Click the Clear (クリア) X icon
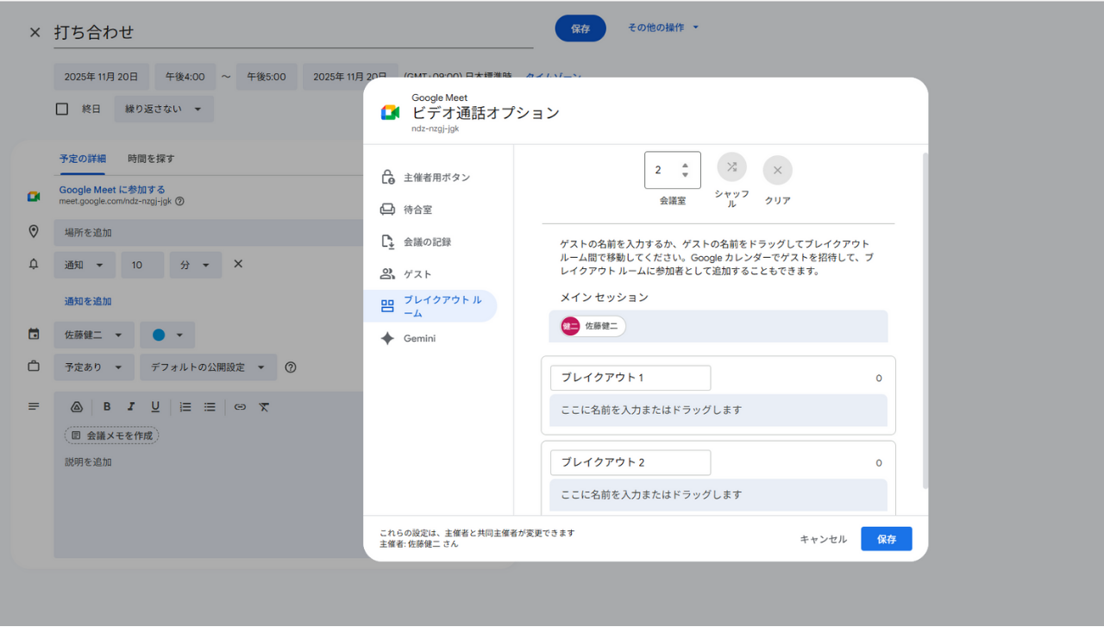The image size is (1104, 627). 777,171
